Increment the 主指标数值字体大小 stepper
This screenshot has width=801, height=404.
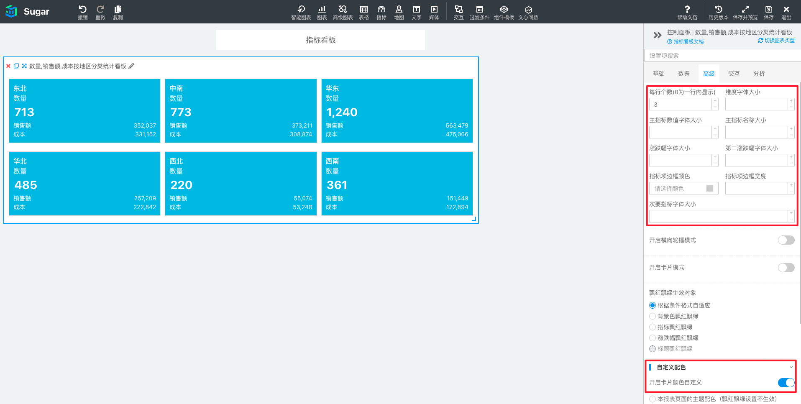pyautogui.click(x=715, y=129)
